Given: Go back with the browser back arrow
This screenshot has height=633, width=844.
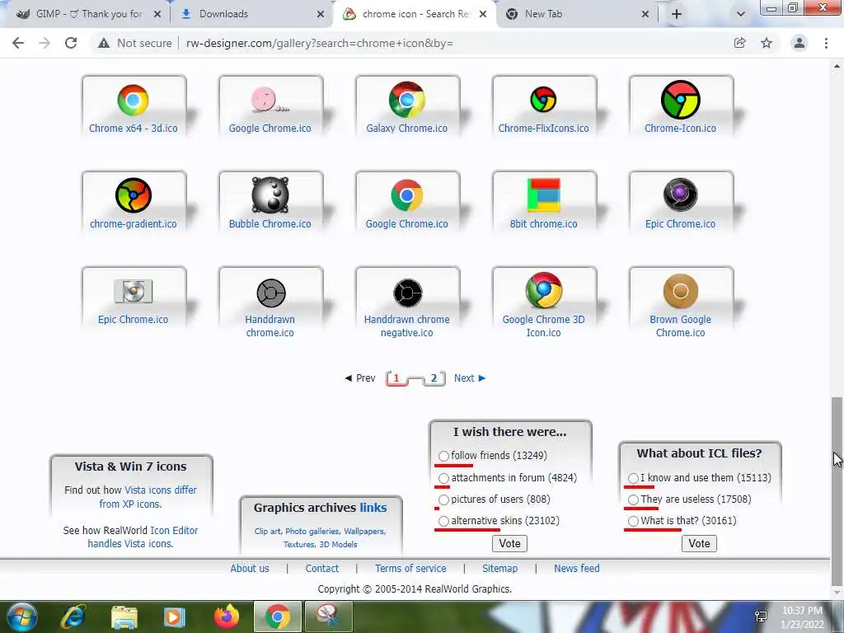Looking at the screenshot, I should tap(18, 43).
